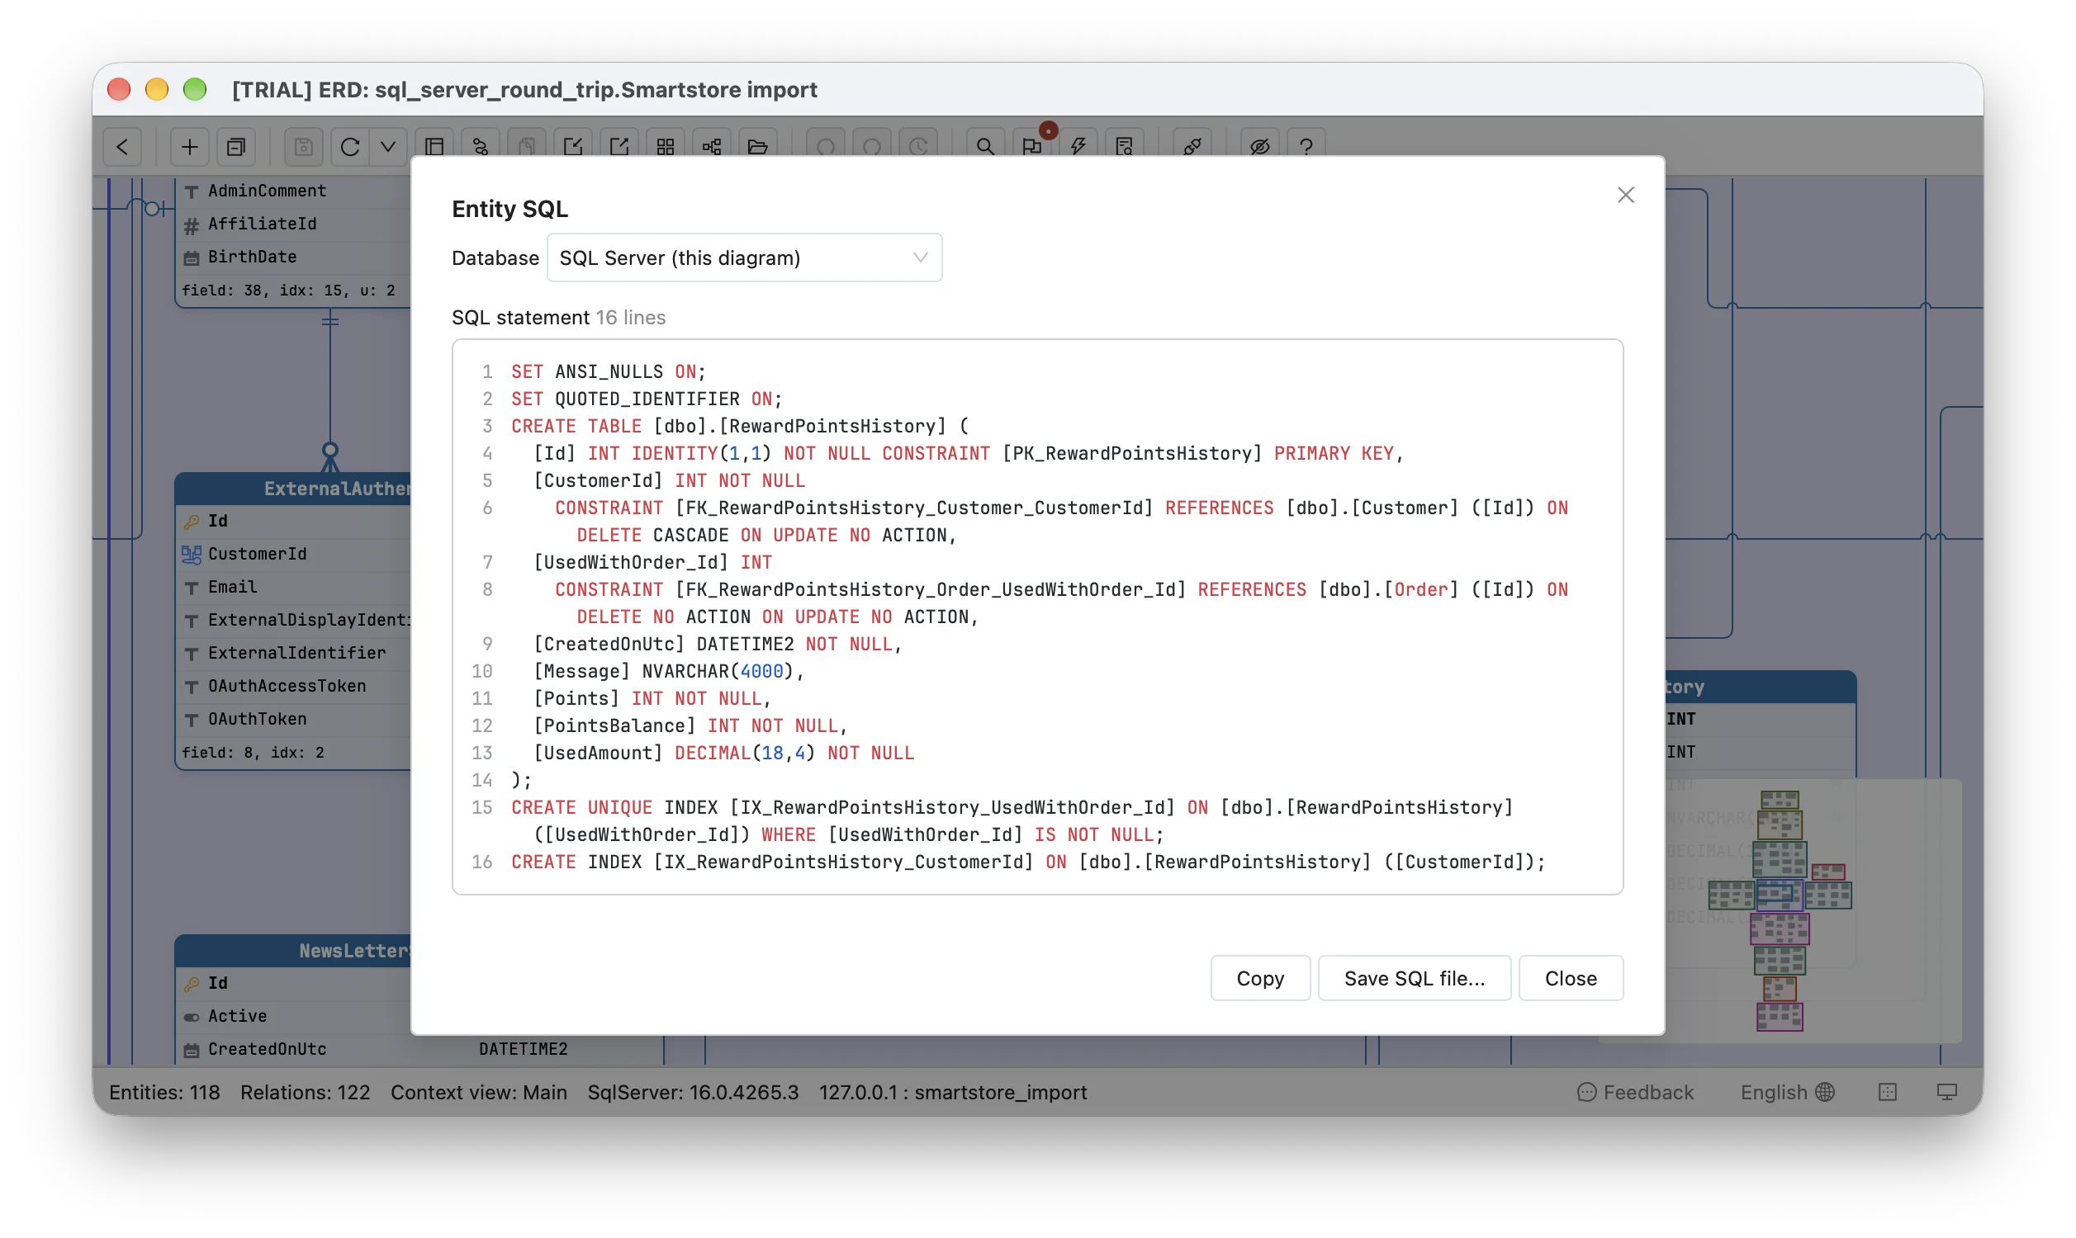Viewport: 2076px width, 1238px height.
Task: Click the English language selector
Action: [1787, 1092]
